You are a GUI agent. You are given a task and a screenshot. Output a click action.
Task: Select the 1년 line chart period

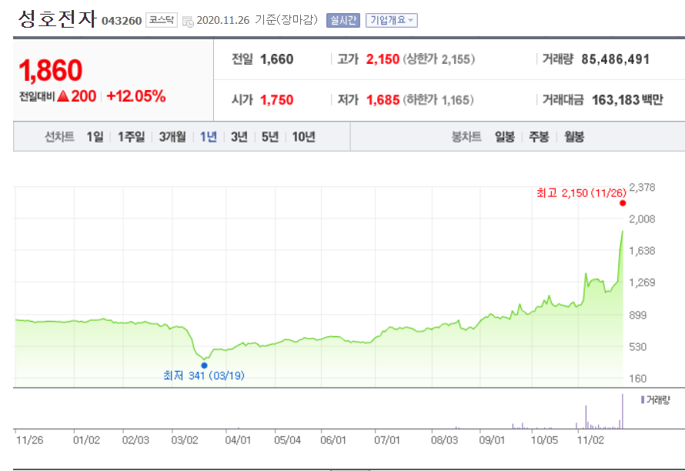point(209,137)
